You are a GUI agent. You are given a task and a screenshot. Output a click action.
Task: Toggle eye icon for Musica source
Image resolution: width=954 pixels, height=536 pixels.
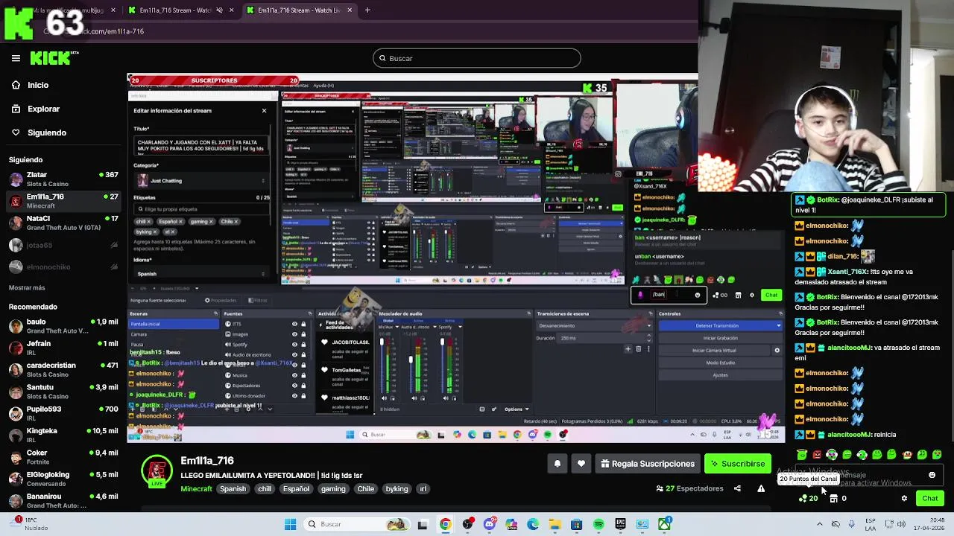tap(294, 375)
